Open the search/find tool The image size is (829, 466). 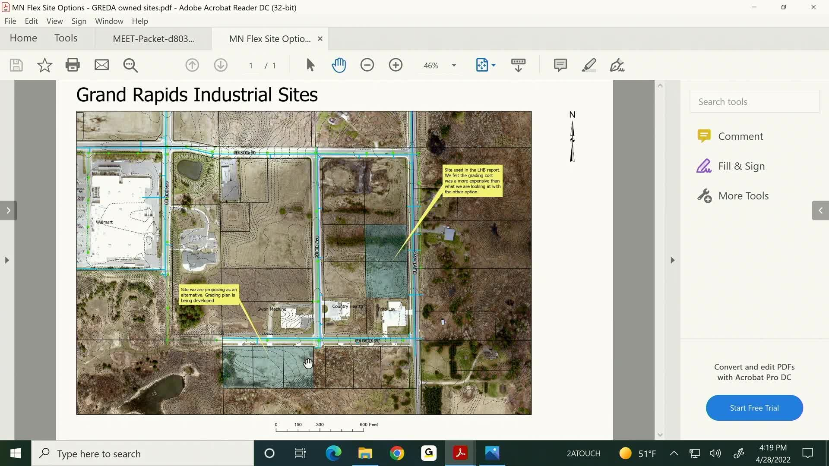point(131,65)
